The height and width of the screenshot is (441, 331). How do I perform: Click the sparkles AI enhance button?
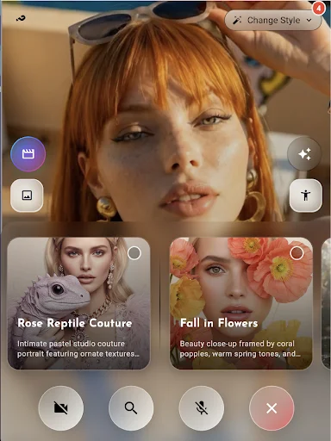pos(304,154)
